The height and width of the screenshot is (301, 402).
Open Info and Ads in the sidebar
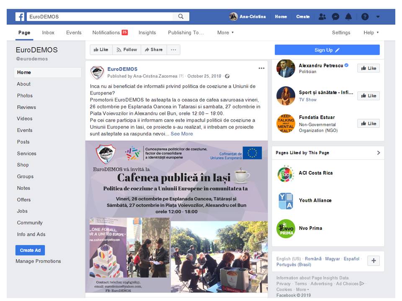pyautogui.click(x=31, y=234)
